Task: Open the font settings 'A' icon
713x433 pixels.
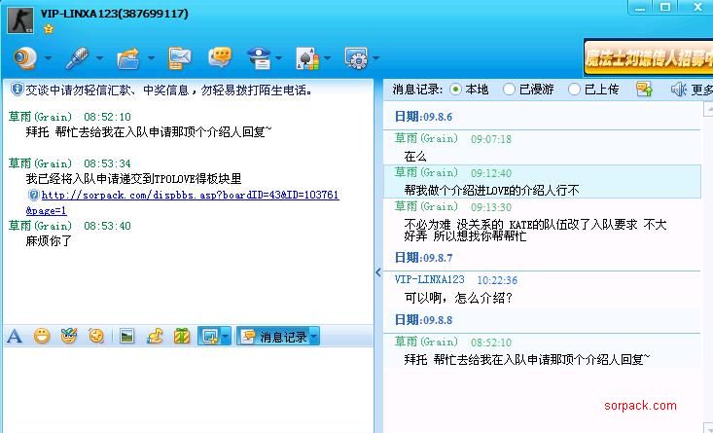Action: pyautogui.click(x=15, y=337)
